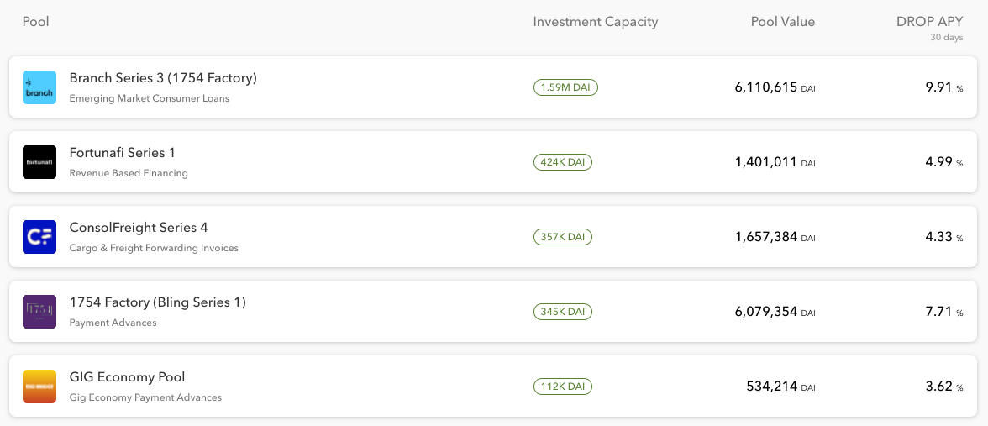Click the 424K DAI capacity badge
The height and width of the screenshot is (426, 988).
tap(563, 162)
